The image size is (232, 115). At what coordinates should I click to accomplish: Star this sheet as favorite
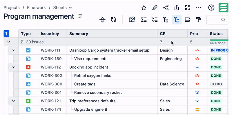[x=144, y=8]
